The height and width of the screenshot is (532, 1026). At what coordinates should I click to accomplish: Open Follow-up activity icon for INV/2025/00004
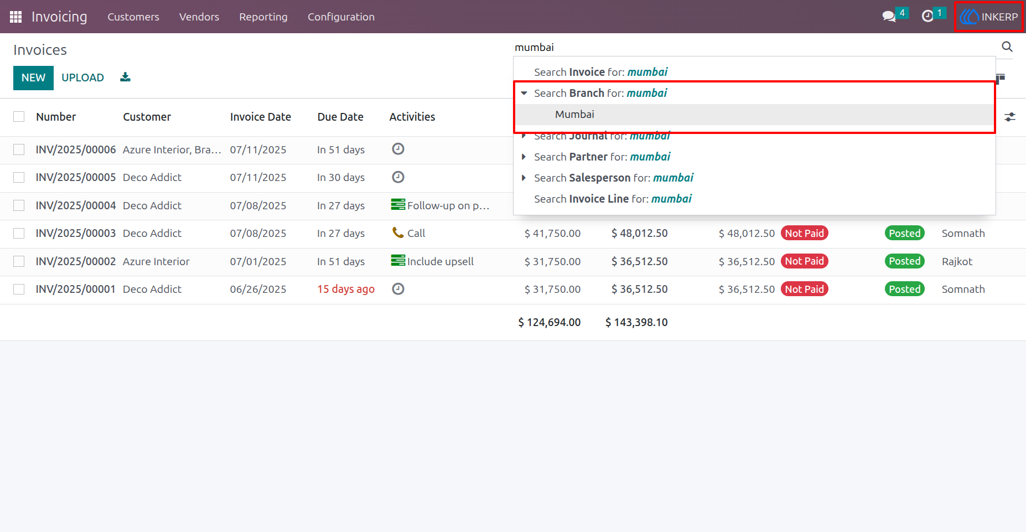(x=398, y=205)
